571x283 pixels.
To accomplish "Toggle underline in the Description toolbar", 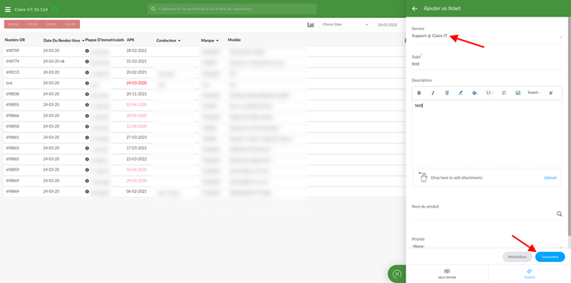I will (x=447, y=93).
